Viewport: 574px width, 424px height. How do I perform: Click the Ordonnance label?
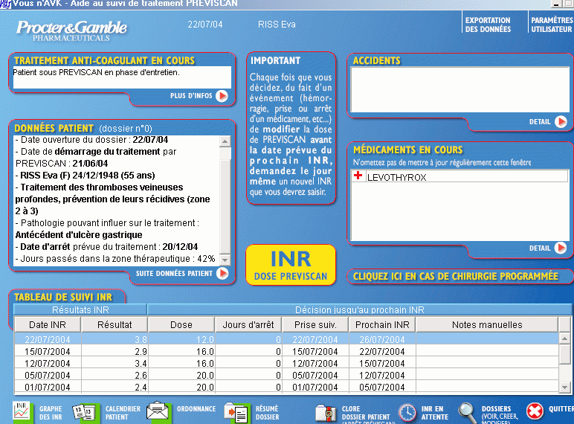pyautogui.click(x=196, y=408)
